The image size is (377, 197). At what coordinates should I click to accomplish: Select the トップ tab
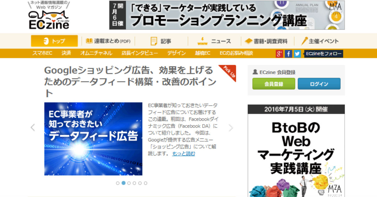click(54, 41)
